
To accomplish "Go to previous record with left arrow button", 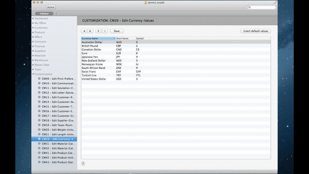I will (x=84, y=31).
